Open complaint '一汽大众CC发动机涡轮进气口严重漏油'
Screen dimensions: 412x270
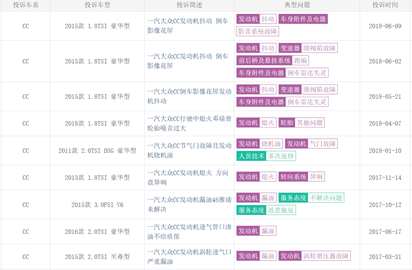coord(189,257)
